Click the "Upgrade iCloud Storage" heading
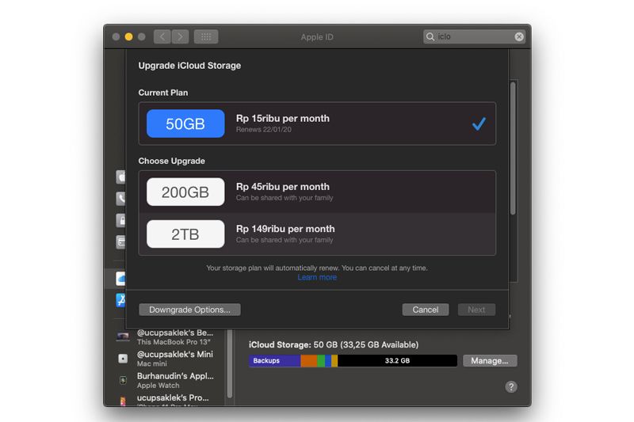 pos(189,66)
